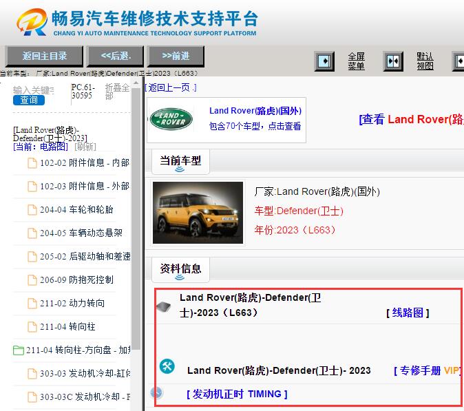Click the document icon beside 211-02

click(32, 304)
